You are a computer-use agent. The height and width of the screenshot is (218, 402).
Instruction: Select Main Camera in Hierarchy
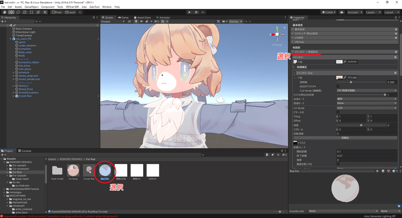click(x=24, y=29)
